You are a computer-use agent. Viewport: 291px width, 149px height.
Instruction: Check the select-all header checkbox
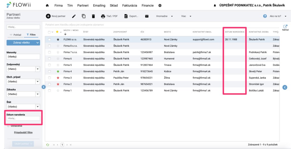(x=49, y=32)
